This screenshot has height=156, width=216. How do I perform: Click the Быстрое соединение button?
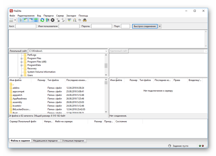point(145,26)
